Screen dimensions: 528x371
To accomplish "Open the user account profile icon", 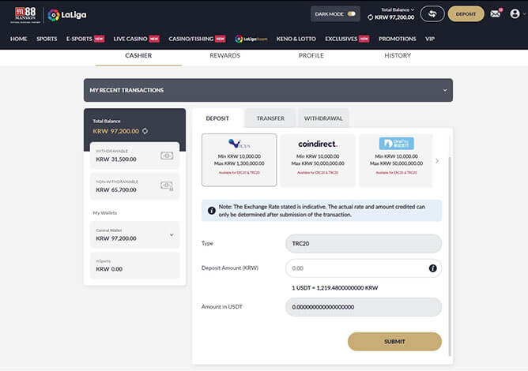I will click(x=515, y=13).
